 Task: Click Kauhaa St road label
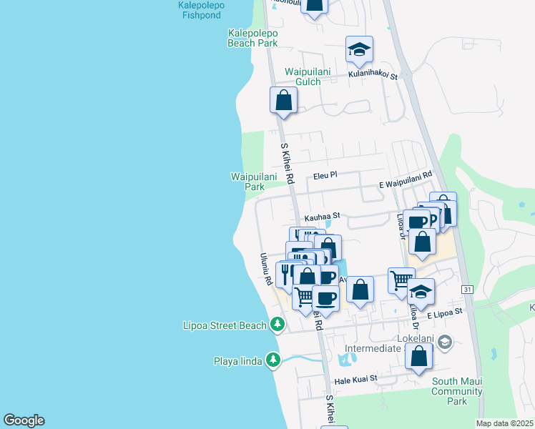322,217
